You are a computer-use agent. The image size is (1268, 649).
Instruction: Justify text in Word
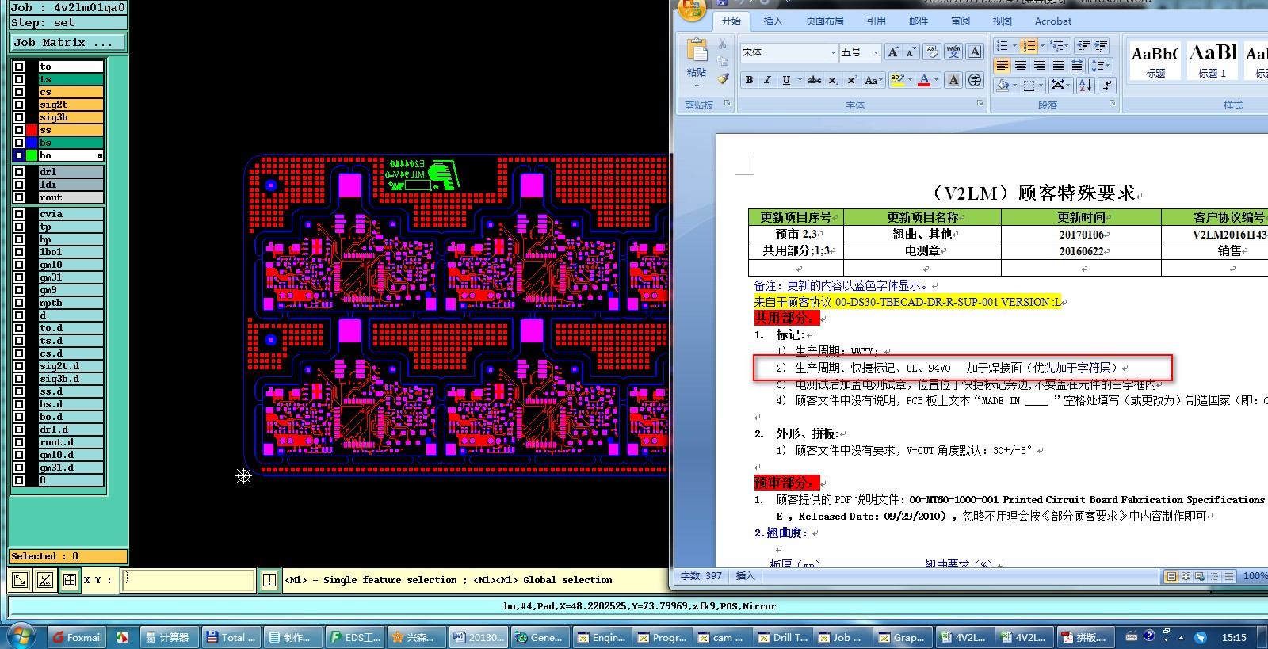click(1059, 66)
